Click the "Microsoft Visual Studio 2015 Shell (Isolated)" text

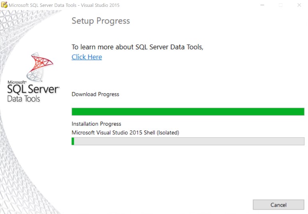(125, 132)
